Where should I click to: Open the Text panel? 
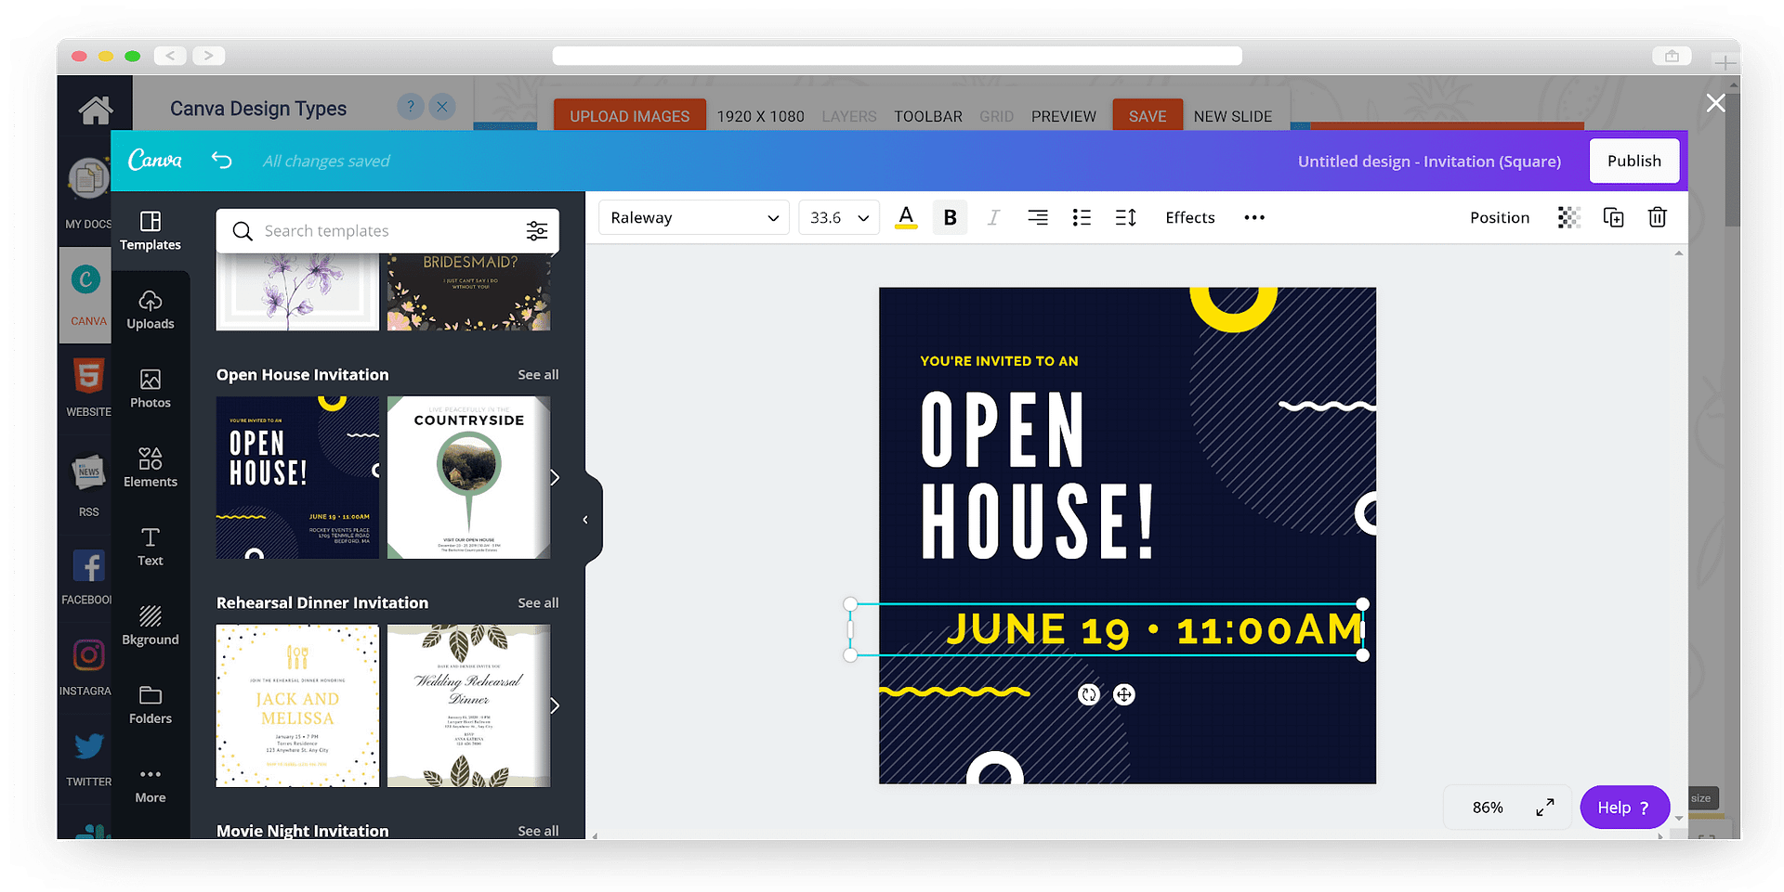pyautogui.click(x=151, y=547)
